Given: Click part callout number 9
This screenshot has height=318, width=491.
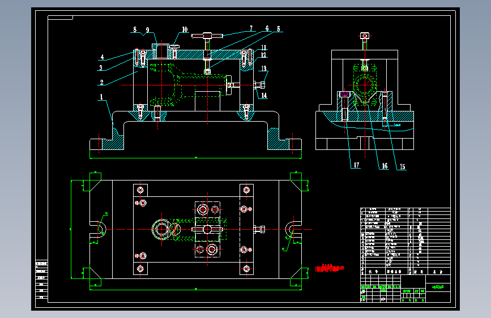Looking at the screenshot, I should click(x=147, y=30).
